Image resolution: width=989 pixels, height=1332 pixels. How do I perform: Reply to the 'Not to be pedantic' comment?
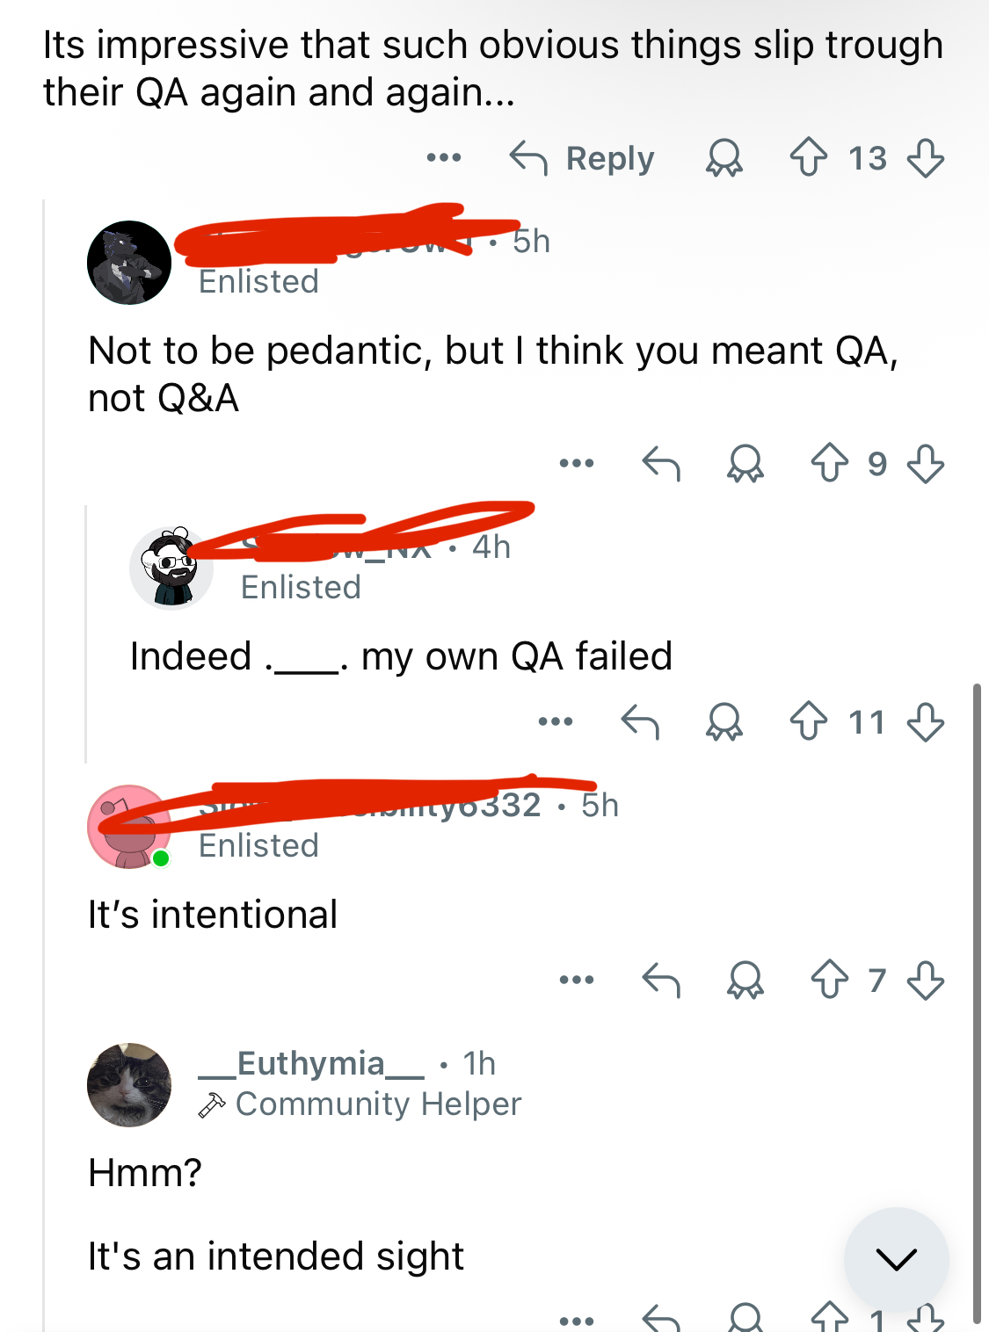(x=661, y=463)
